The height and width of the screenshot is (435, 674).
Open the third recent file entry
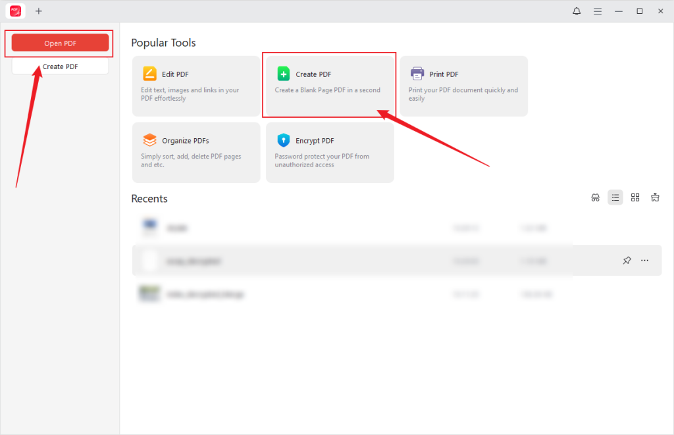pos(329,294)
